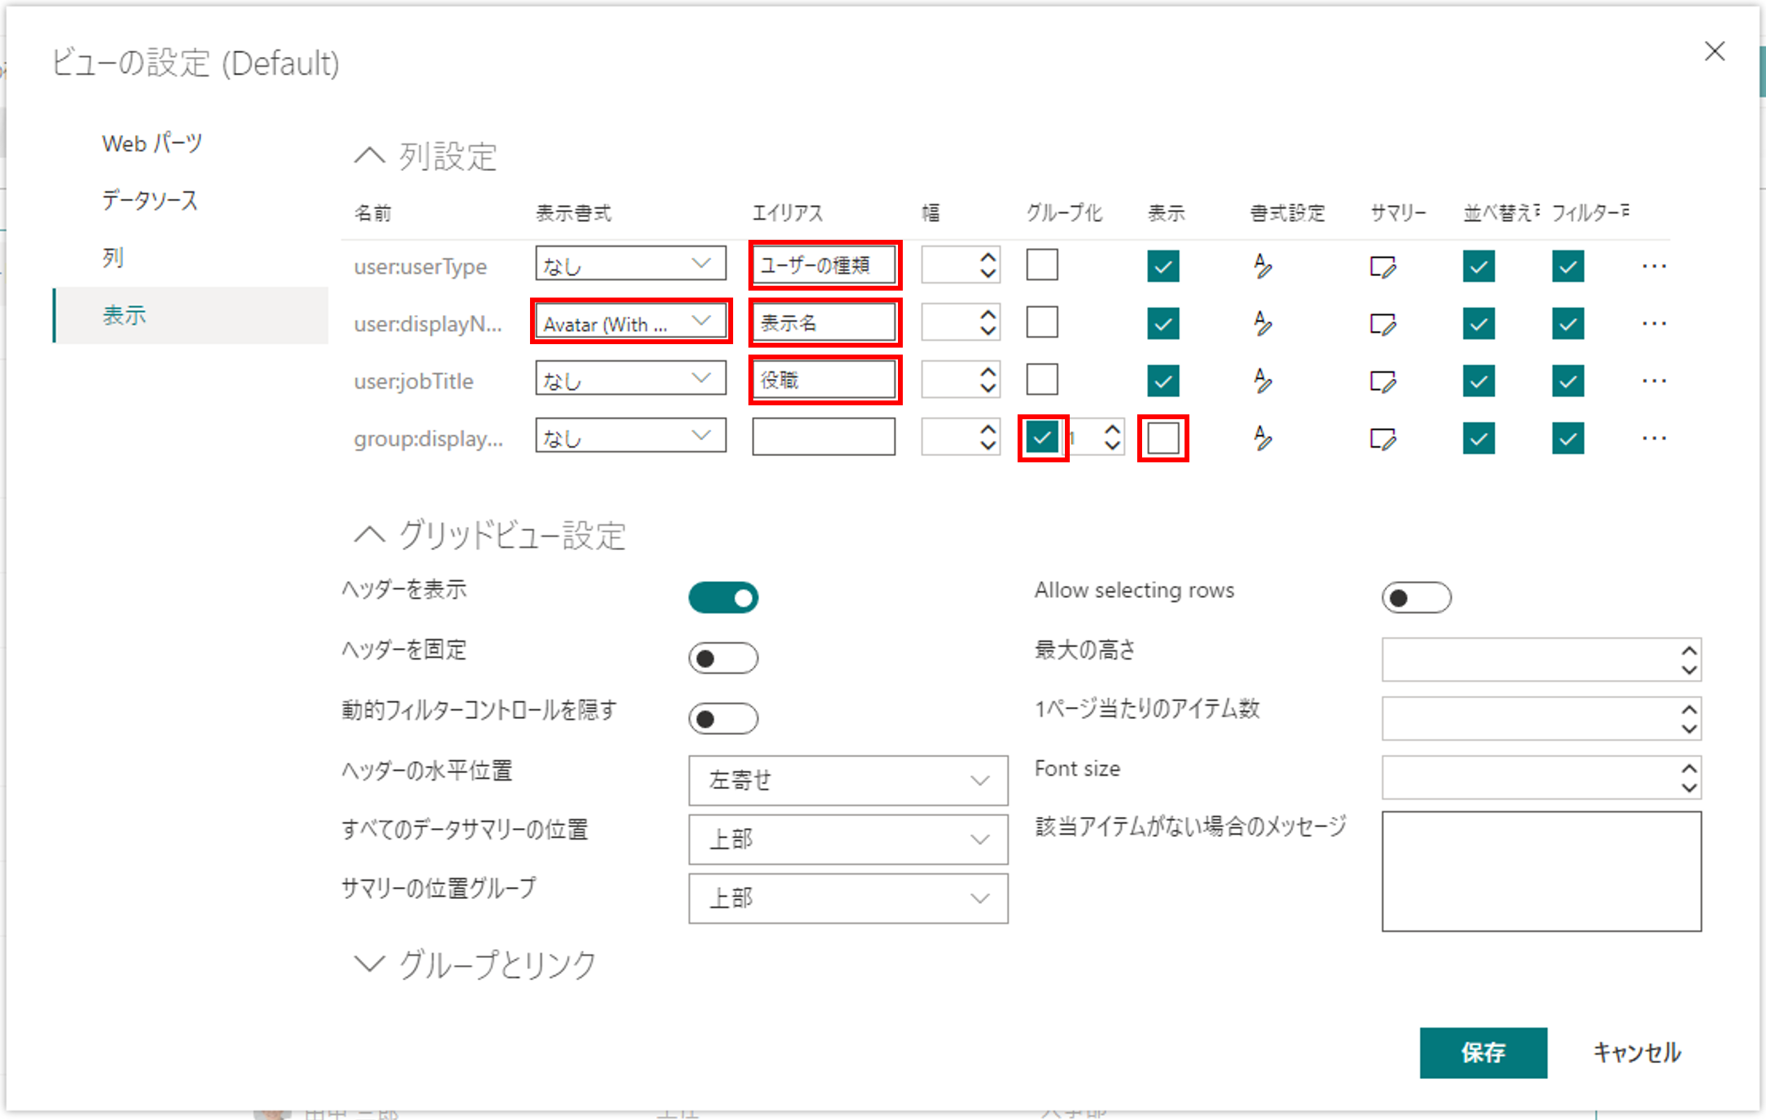Open more options for user:userType row
The width and height of the screenshot is (1766, 1120).
pyautogui.click(x=1654, y=266)
